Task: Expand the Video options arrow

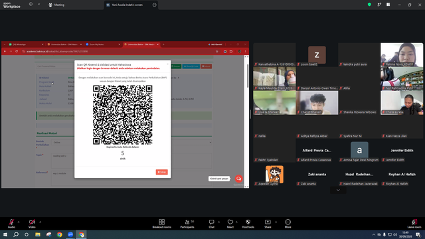Action: click(x=40, y=222)
